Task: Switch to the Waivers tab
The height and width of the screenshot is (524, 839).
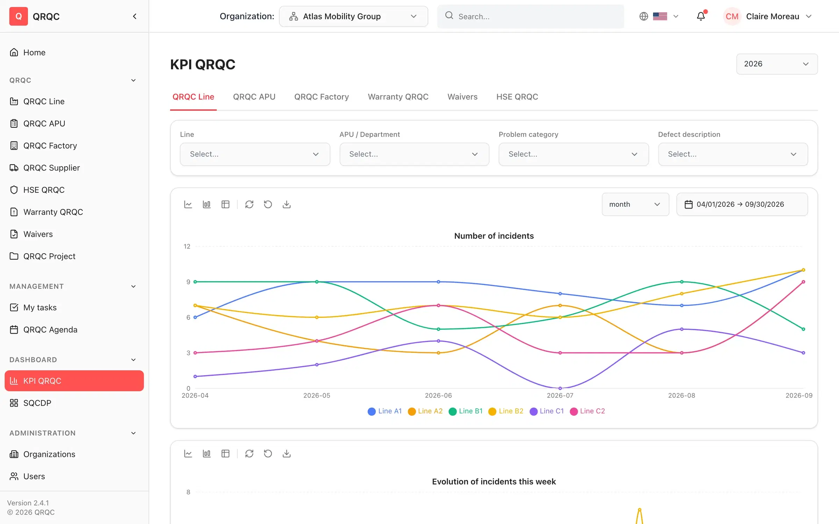Action: coord(462,97)
